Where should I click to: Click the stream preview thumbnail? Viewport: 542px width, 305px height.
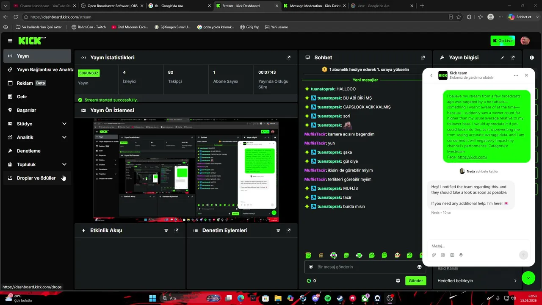[x=186, y=170]
